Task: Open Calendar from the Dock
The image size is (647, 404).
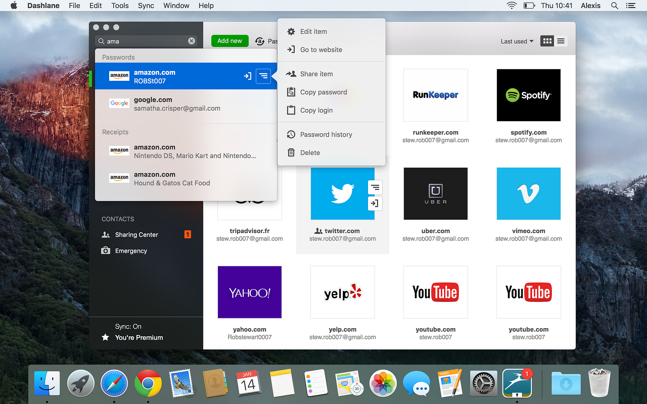Action: pos(249,383)
